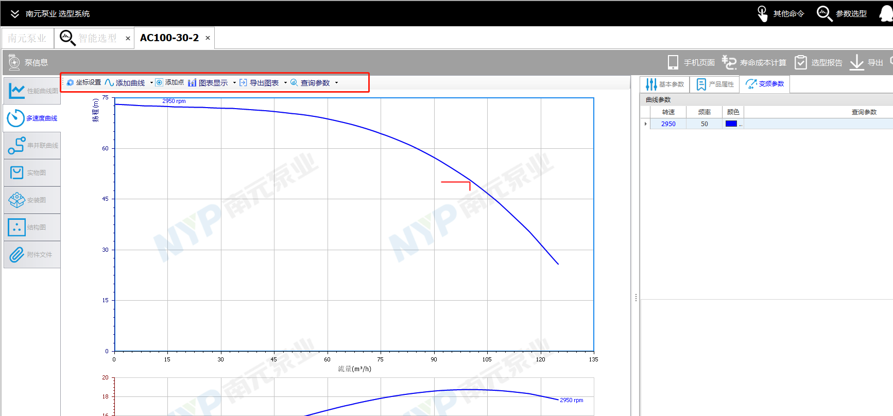Image resolution: width=893 pixels, height=416 pixels.
Task: Click 曲线参数 section header
Action: (658, 100)
